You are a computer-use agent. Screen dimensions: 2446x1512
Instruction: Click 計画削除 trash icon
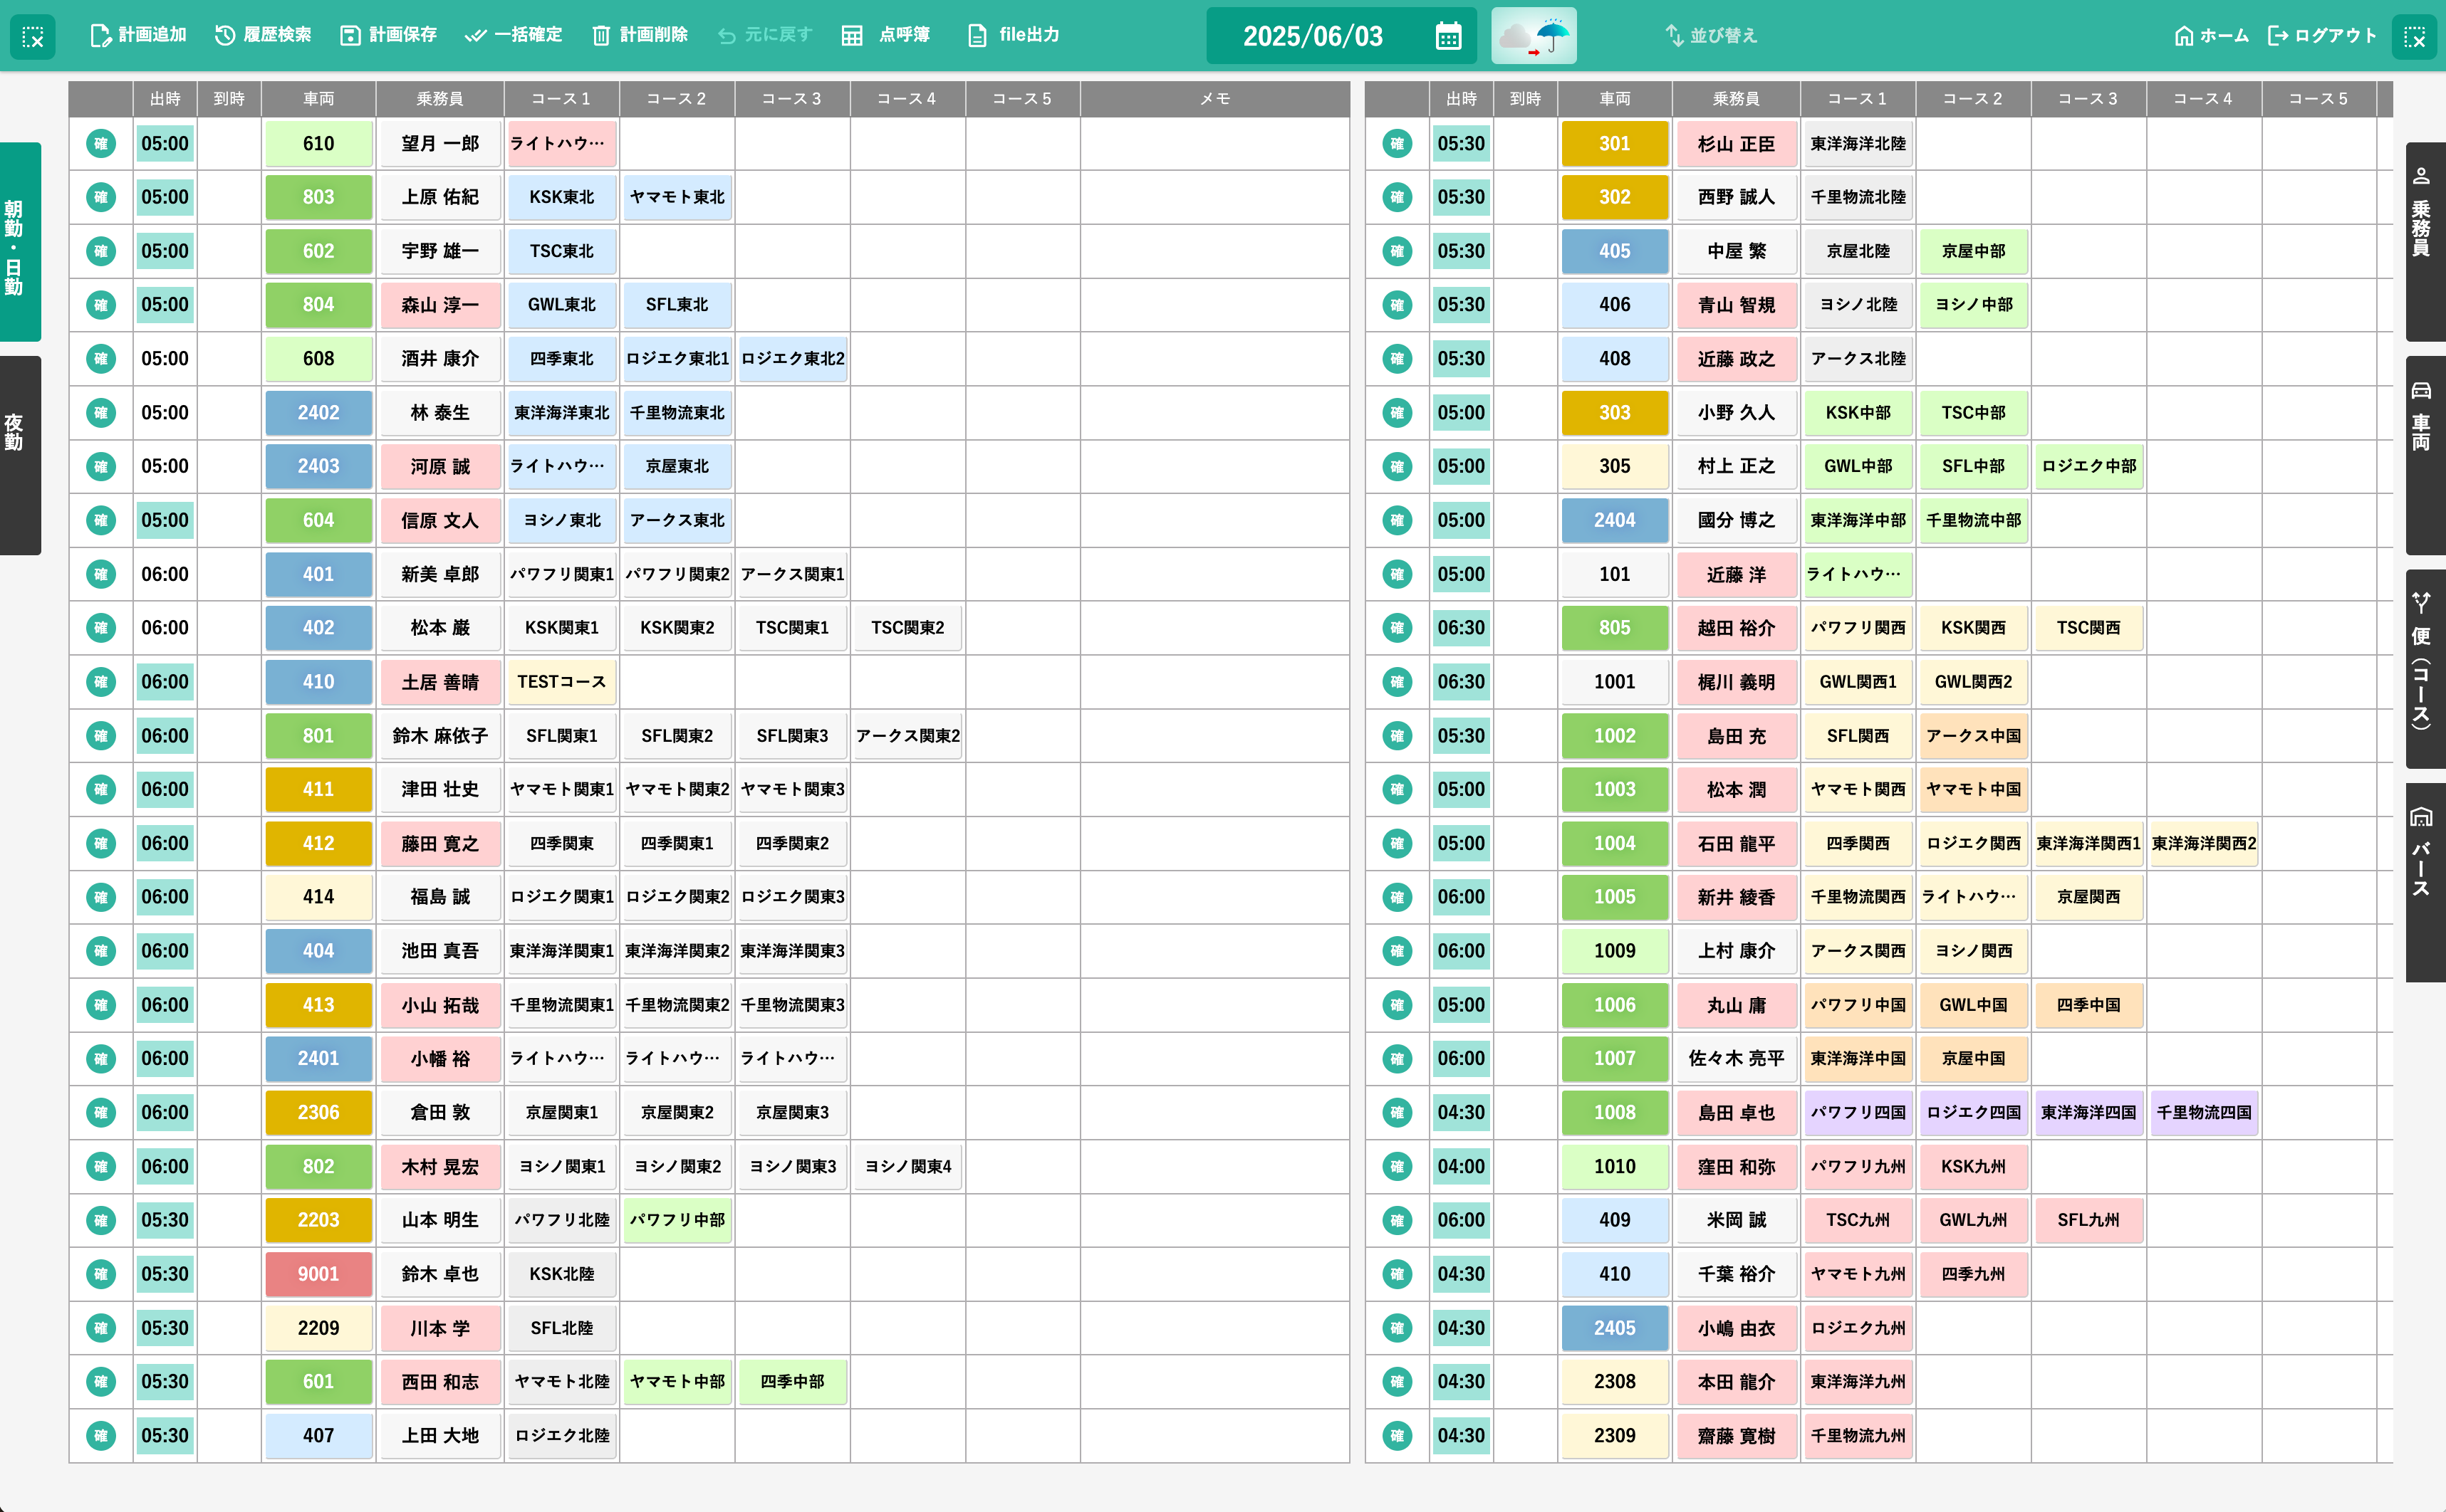[x=601, y=36]
